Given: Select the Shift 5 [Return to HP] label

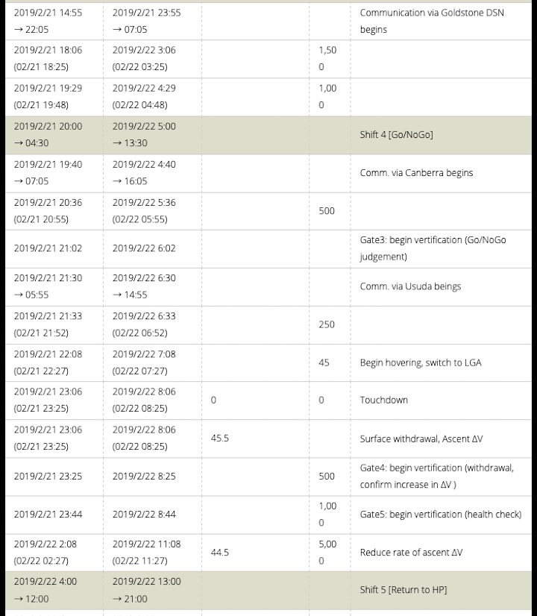Looking at the screenshot, I should (x=403, y=590).
